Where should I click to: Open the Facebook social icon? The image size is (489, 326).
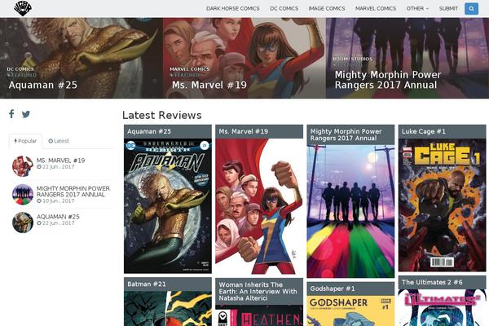[x=11, y=114]
